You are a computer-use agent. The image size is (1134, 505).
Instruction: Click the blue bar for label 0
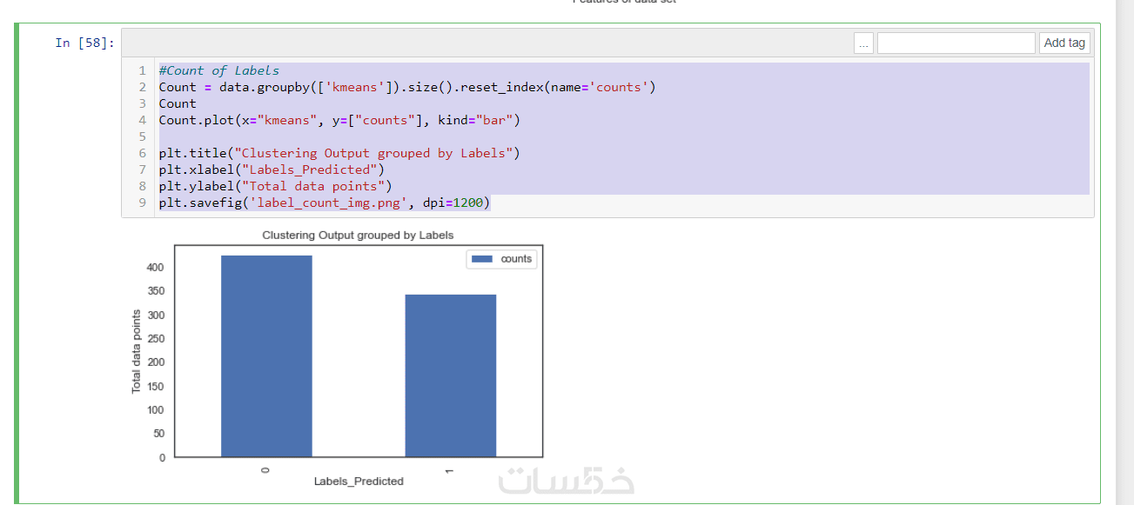(266, 356)
